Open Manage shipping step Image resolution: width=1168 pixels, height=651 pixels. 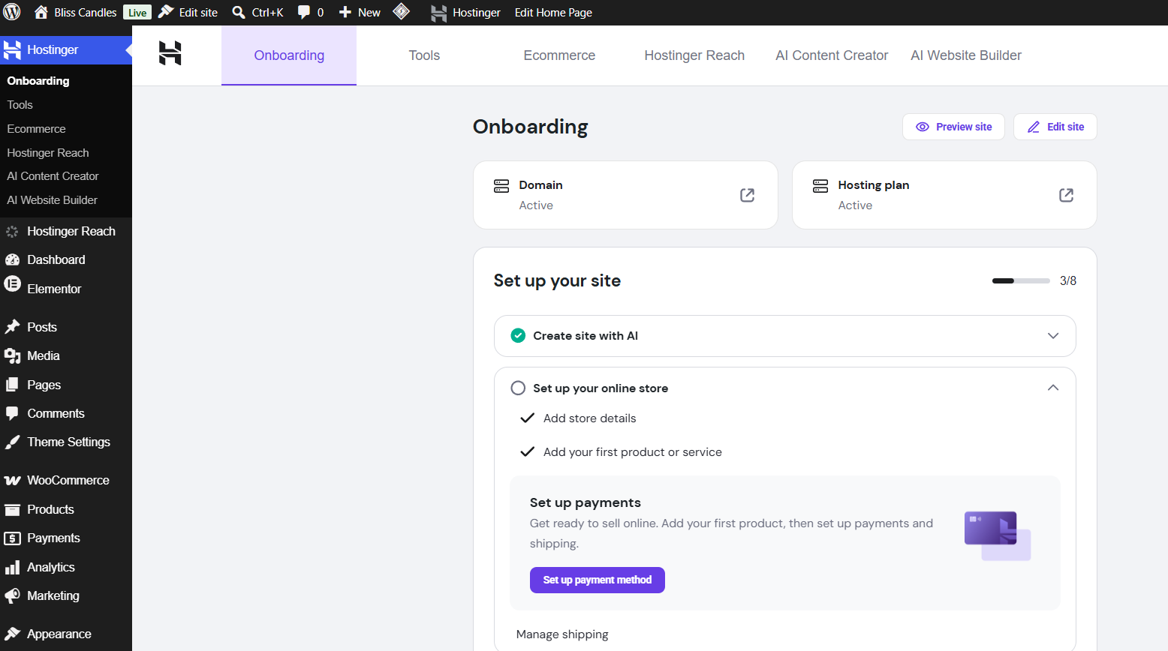562,634
